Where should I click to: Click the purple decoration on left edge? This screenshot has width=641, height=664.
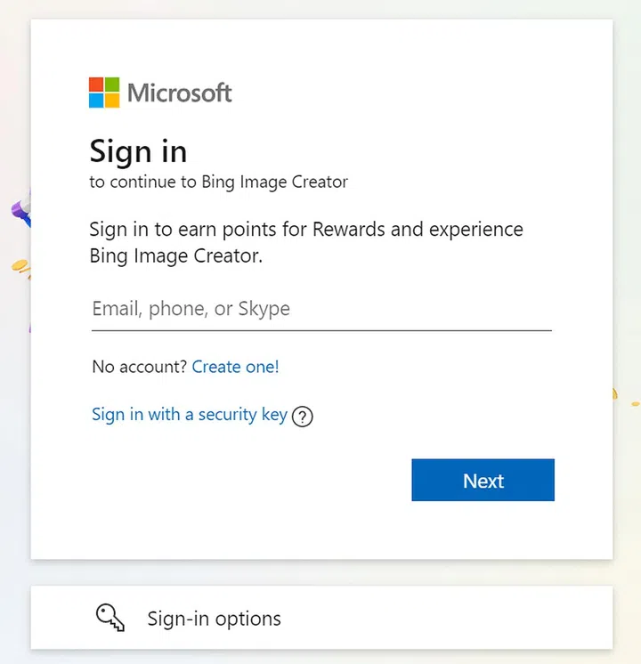pyautogui.click(x=20, y=209)
